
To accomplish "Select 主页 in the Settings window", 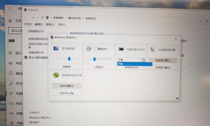I will [x=18, y=21].
